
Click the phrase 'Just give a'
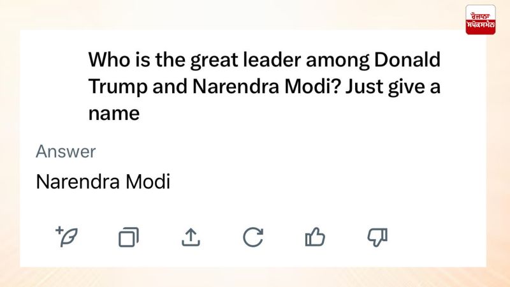point(395,87)
